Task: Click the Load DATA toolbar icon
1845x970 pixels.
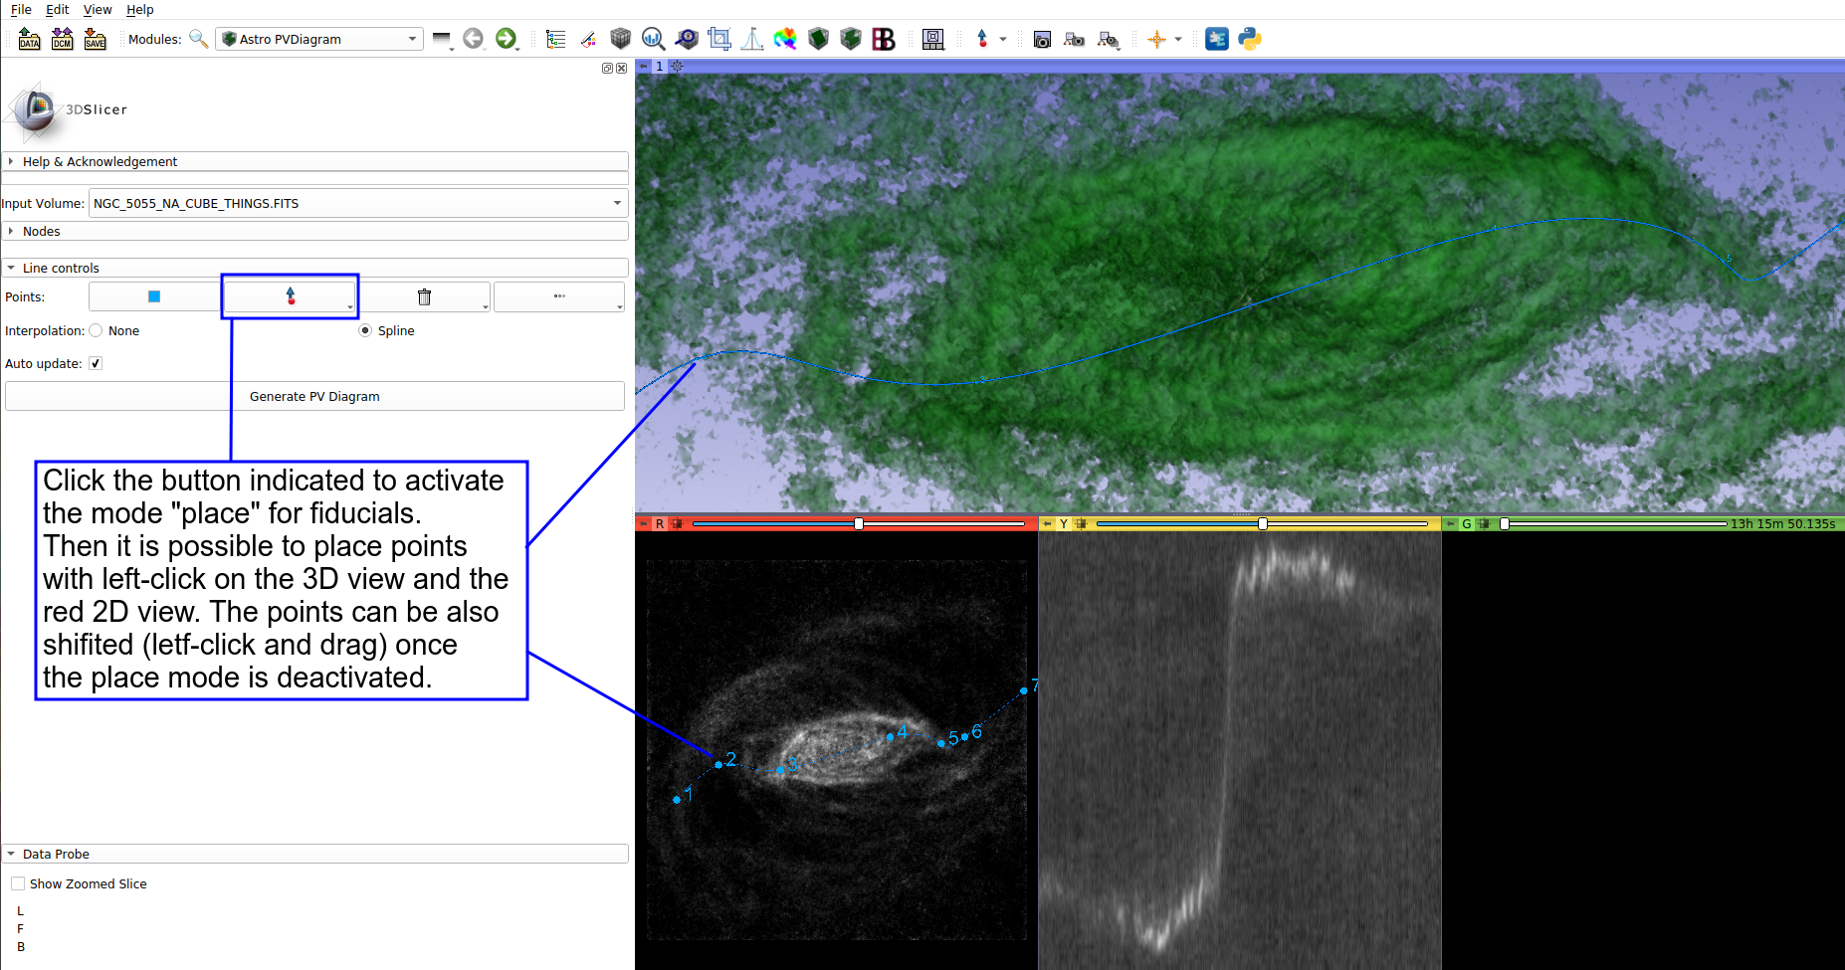Action: pyautogui.click(x=29, y=39)
